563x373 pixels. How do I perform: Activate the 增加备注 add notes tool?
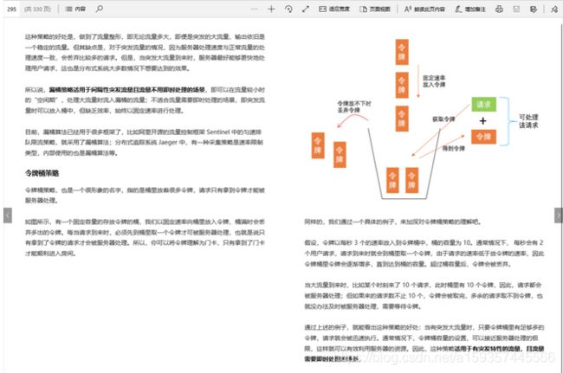(470, 9)
